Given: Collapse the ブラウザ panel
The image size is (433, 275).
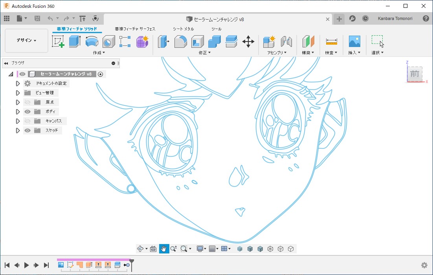Looking at the screenshot, I should point(6,63).
